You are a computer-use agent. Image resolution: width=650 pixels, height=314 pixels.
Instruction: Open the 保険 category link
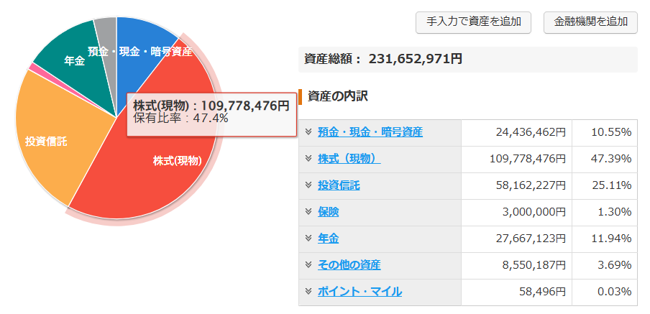[x=328, y=212]
